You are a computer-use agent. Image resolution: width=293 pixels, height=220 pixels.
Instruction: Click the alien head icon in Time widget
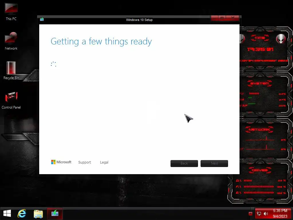(281, 39)
